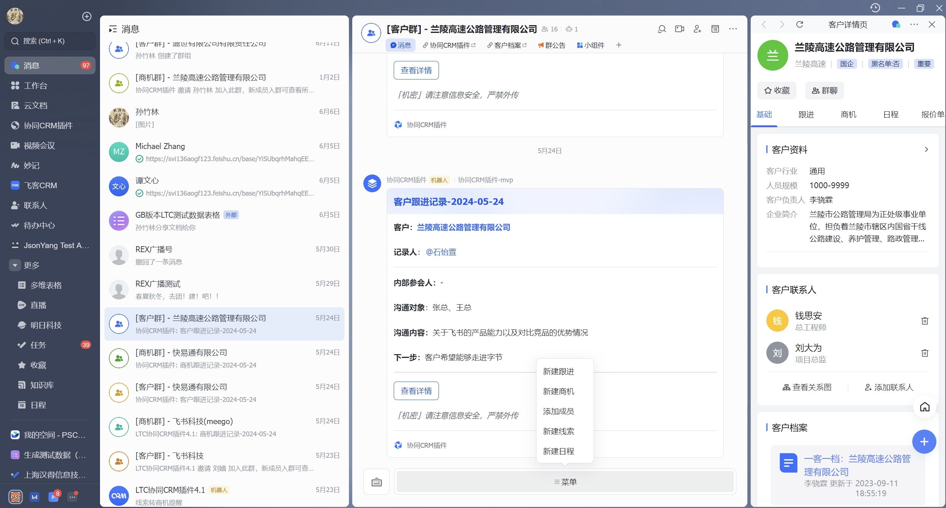Expand 客户资料 details with chevron
Screen dimensions: 946x508
926,149
